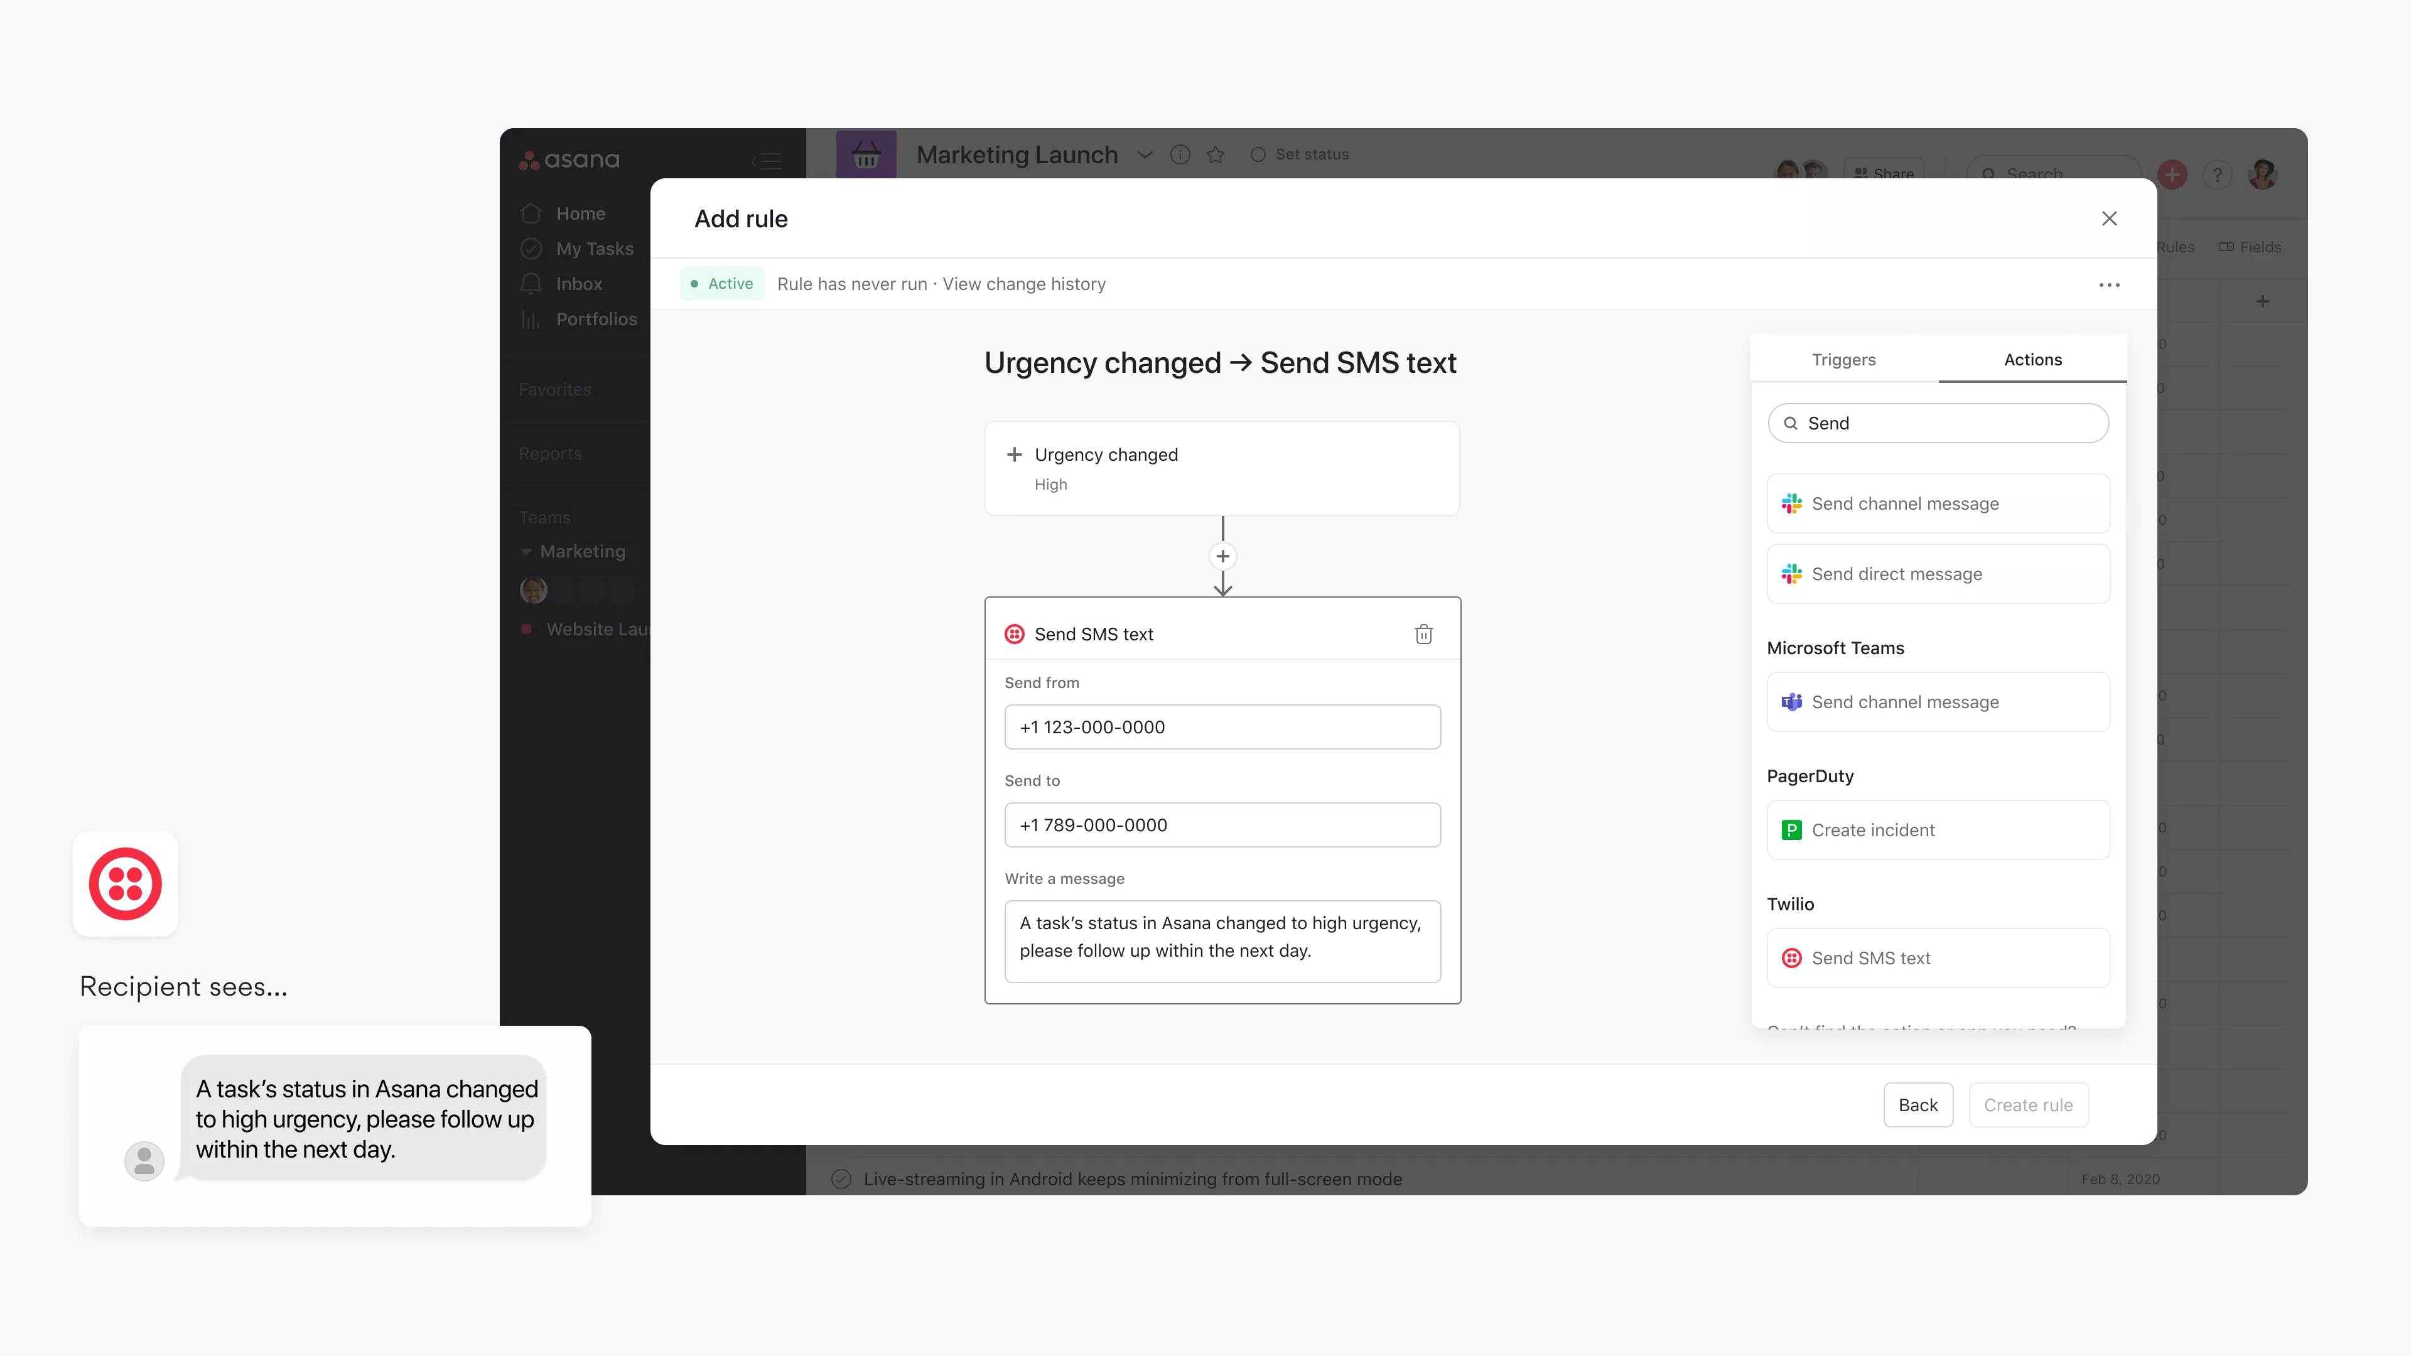Screen dimensions: 2411x1356
Task: Click the Back button
Action: click(x=1917, y=1104)
